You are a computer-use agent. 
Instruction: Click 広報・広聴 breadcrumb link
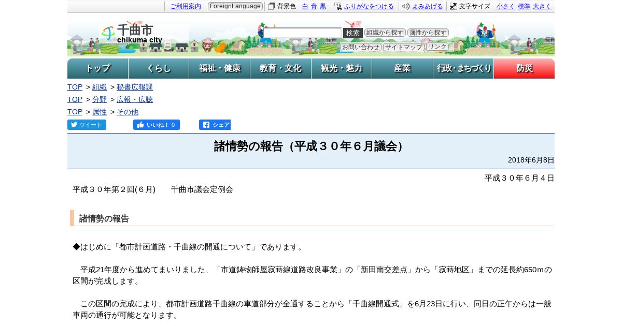pyautogui.click(x=135, y=99)
